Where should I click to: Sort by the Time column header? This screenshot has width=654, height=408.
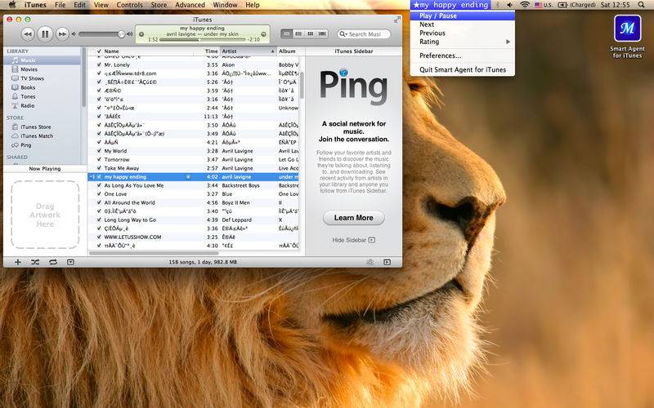[x=211, y=51]
